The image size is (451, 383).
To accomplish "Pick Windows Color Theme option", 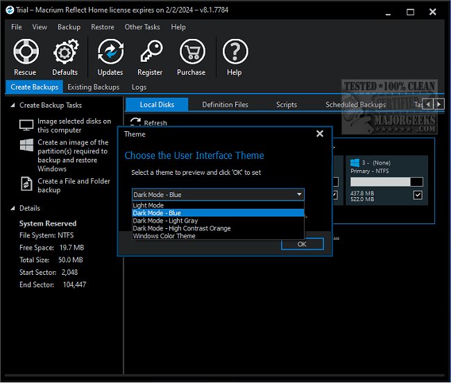I will coord(164,236).
